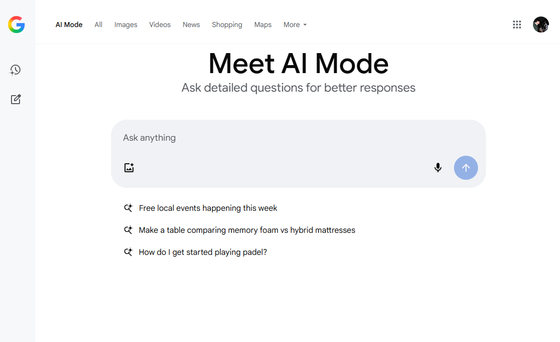Click the add image upload icon
Viewport: 560px width, 342px height.
[x=129, y=167]
